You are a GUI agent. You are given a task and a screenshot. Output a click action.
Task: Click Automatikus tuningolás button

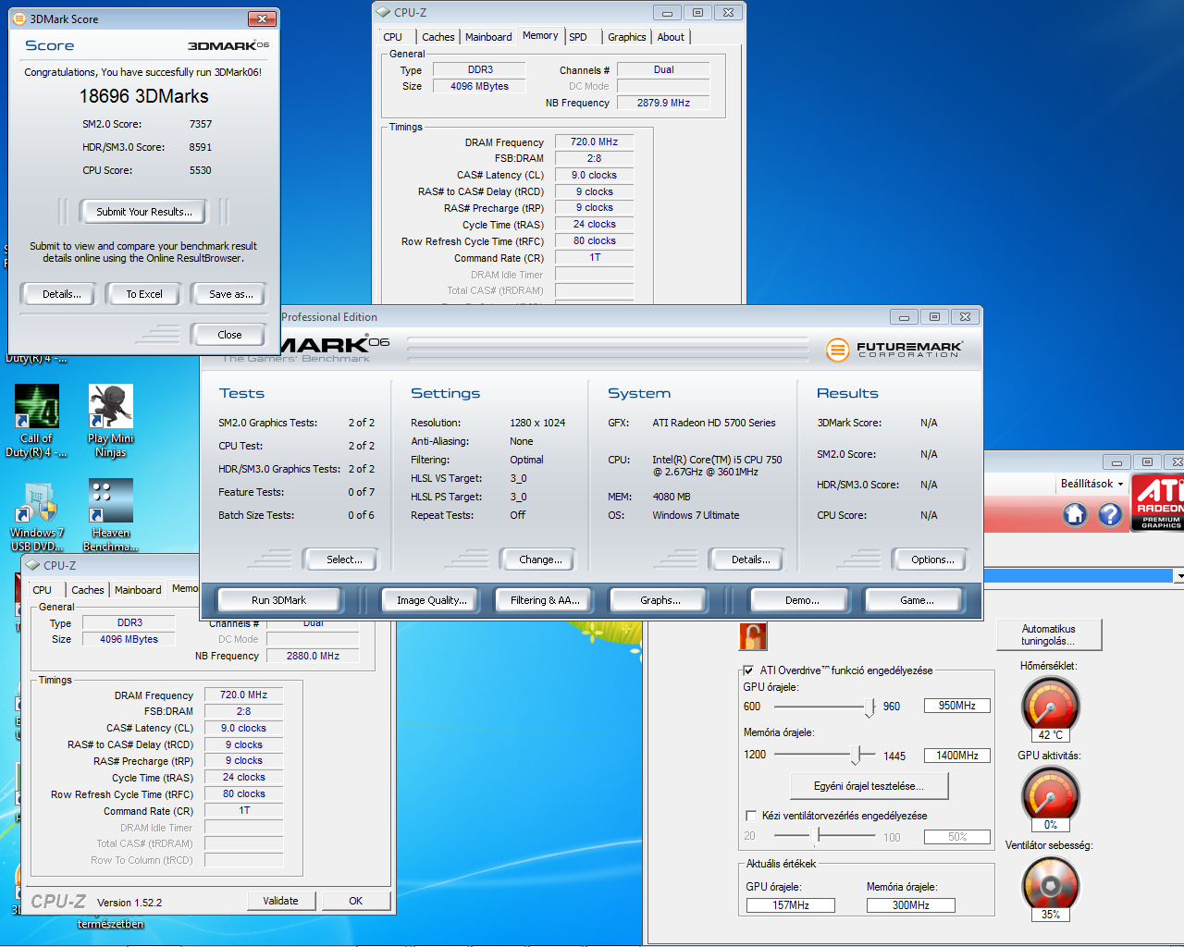pos(1049,634)
